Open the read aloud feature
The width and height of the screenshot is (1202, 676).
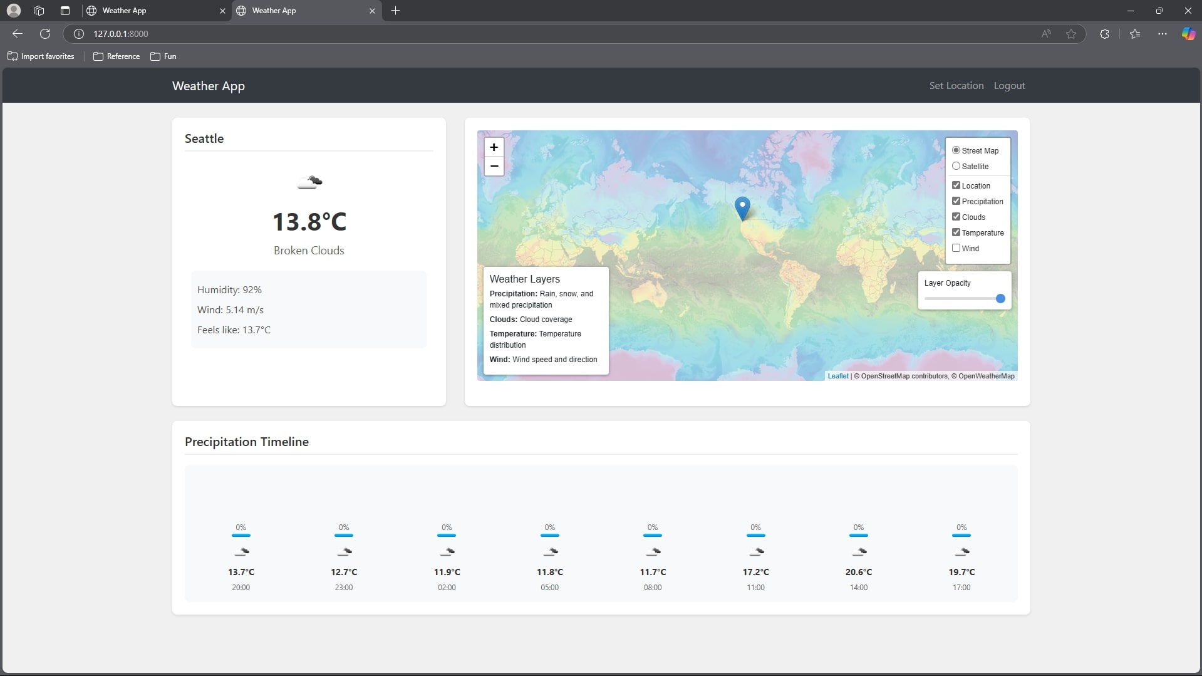pos(1046,34)
